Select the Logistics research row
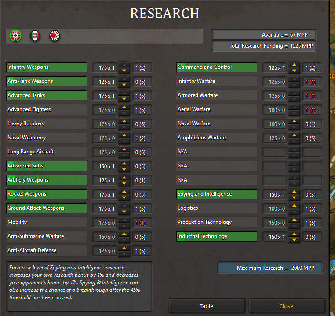Viewport: 335px width, 316px height. (217, 208)
